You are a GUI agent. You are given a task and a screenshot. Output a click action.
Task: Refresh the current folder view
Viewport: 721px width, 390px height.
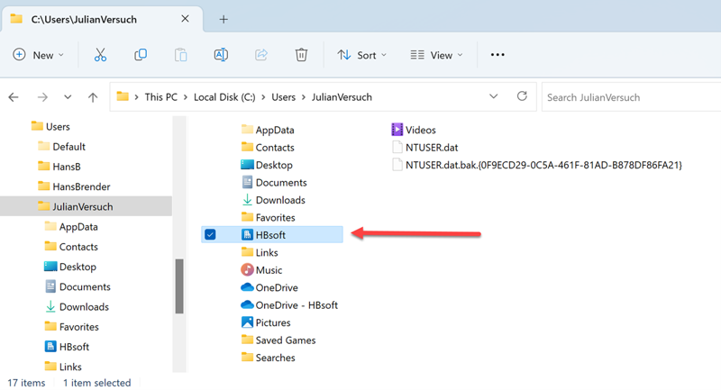point(522,96)
